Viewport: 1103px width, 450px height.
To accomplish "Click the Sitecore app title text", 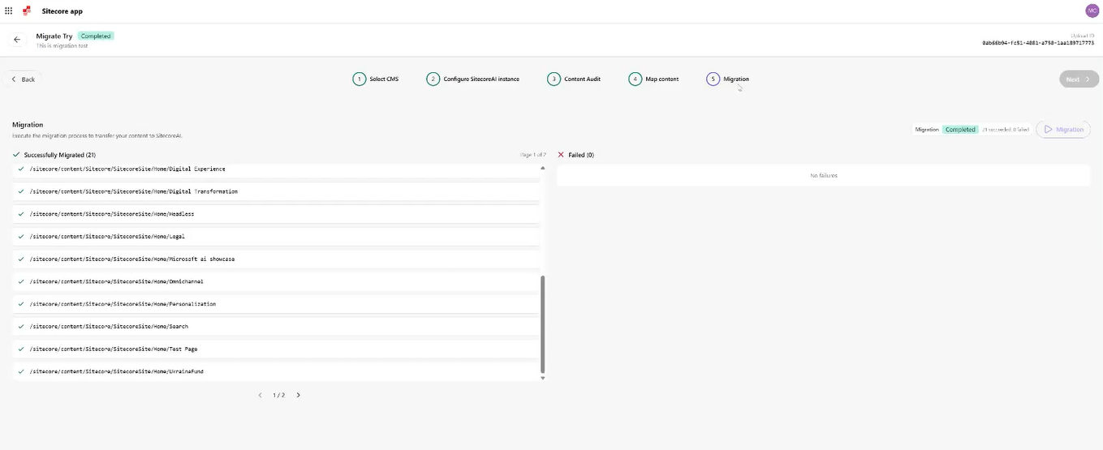I will [x=62, y=11].
